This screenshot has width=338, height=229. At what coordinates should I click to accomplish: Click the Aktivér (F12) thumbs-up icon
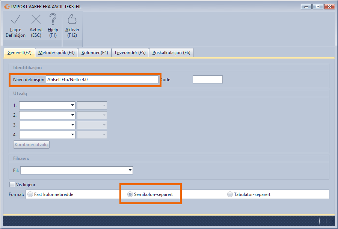pyautogui.click(x=72, y=19)
